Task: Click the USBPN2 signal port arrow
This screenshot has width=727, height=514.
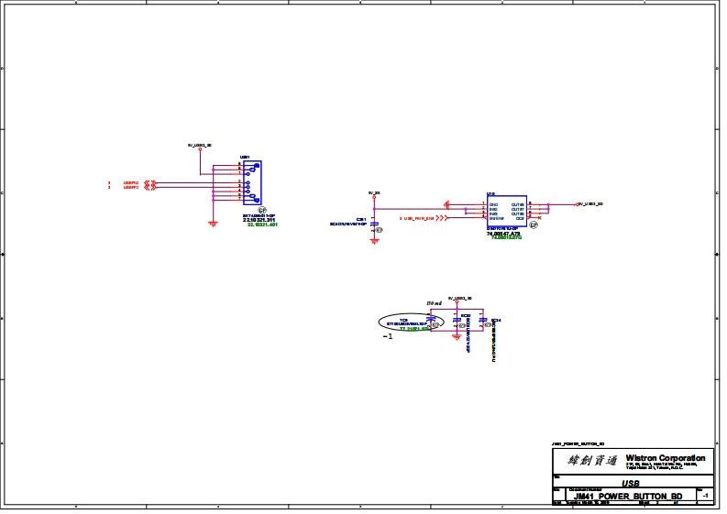Action: [x=152, y=182]
